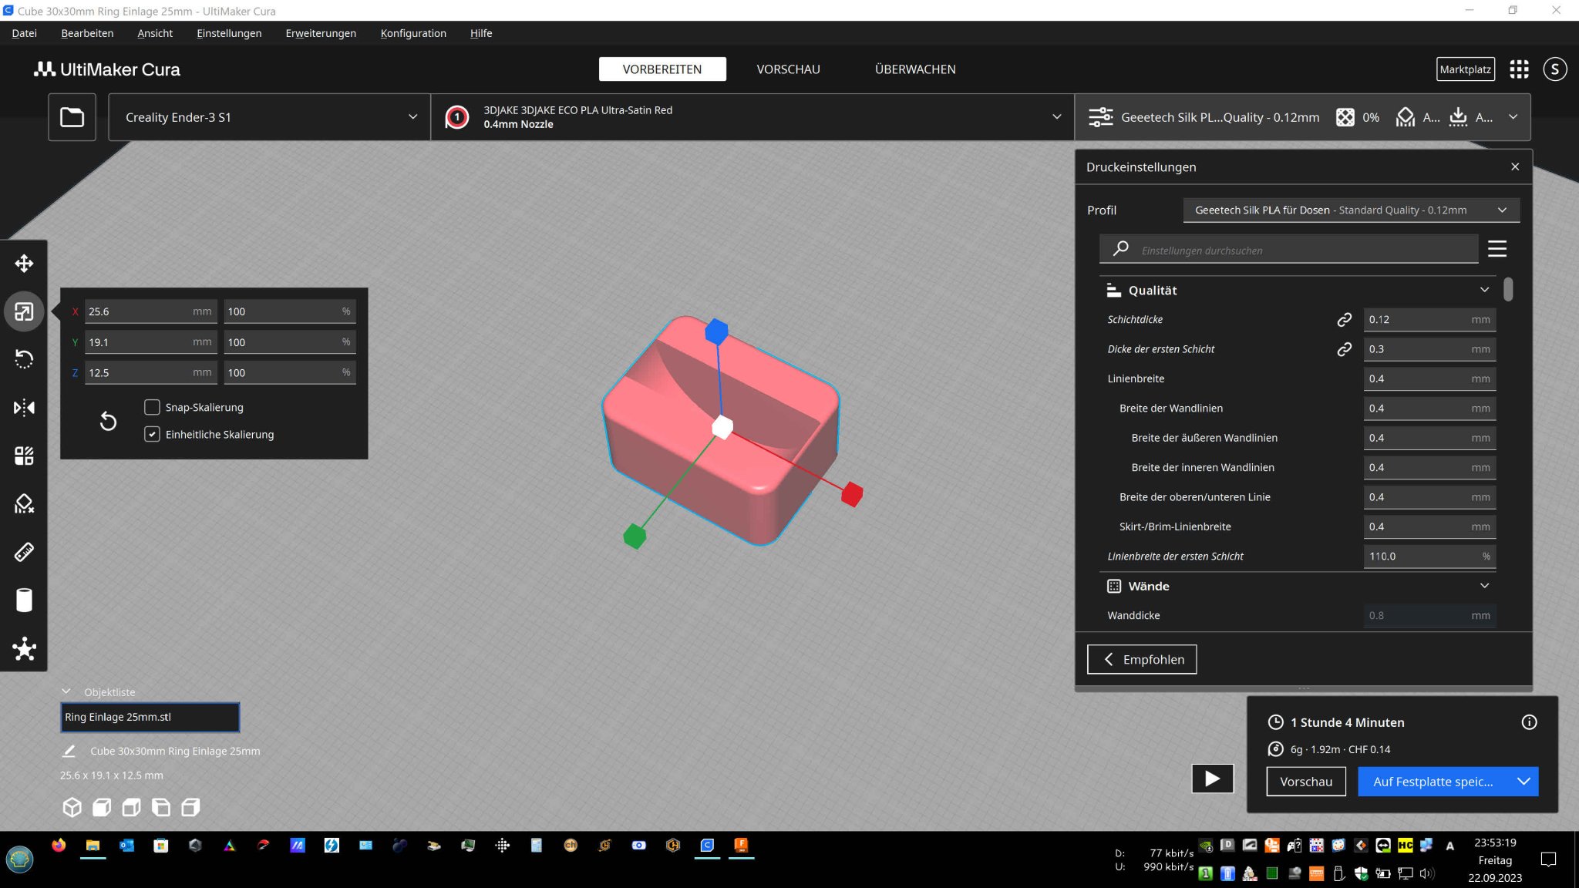The width and height of the screenshot is (1579, 888).
Task: Uncheck Einheitliche Skalierung checkbox
Action: click(x=153, y=434)
